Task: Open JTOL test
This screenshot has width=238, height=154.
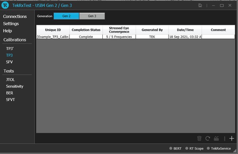Action: pyautogui.click(x=10, y=80)
